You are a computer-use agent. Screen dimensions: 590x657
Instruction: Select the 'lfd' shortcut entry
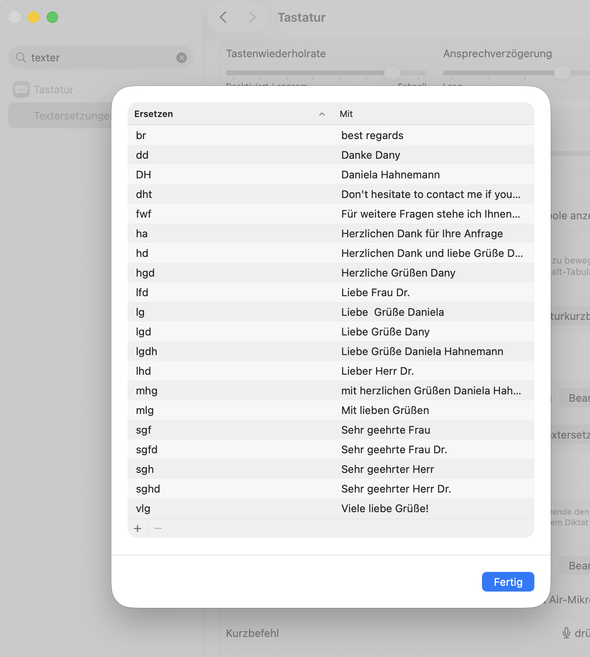[142, 292]
